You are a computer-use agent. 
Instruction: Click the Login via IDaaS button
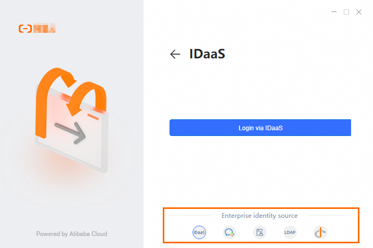[260, 128]
